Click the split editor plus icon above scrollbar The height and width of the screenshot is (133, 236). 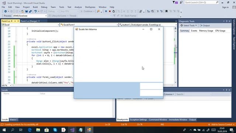(x=176, y=28)
